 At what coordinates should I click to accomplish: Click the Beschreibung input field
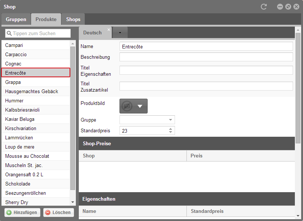tap(206, 57)
